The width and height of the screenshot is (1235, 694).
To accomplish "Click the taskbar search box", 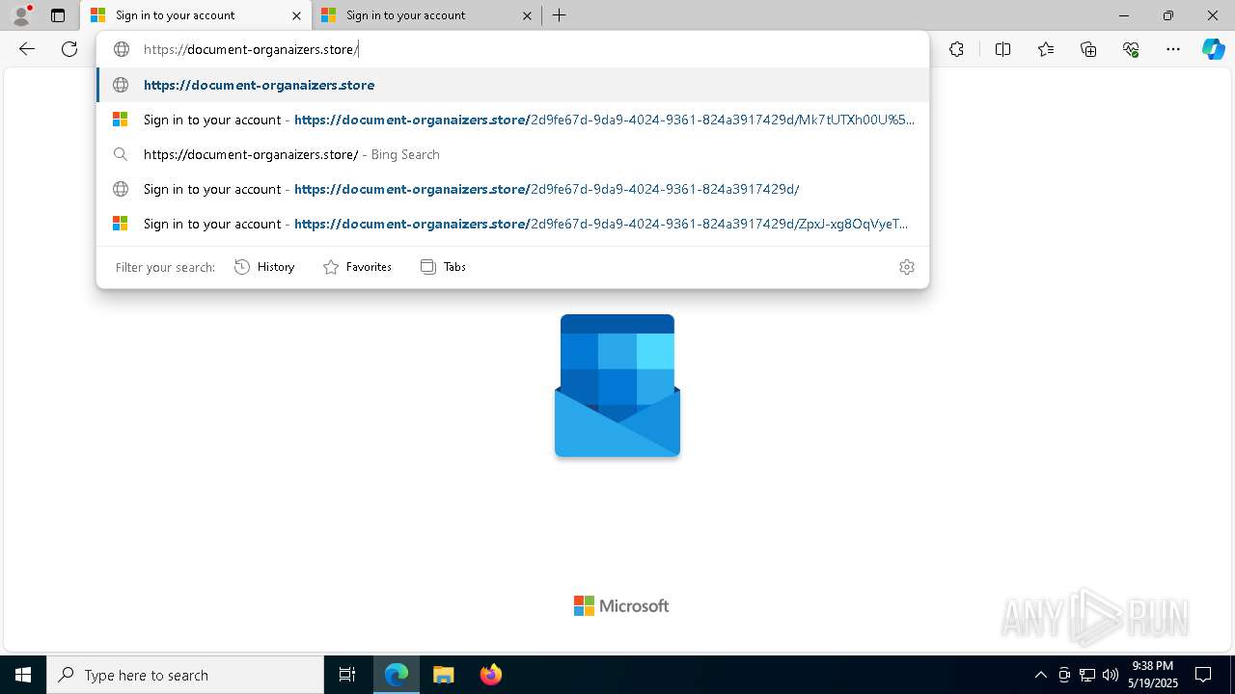I will click(185, 675).
